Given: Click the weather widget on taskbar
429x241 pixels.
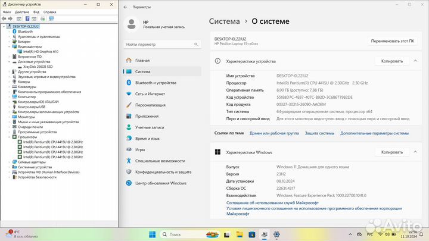Looking at the screenshot, I should coord(22,234).
